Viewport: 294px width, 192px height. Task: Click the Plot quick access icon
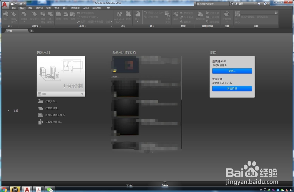tap(21, 4)
